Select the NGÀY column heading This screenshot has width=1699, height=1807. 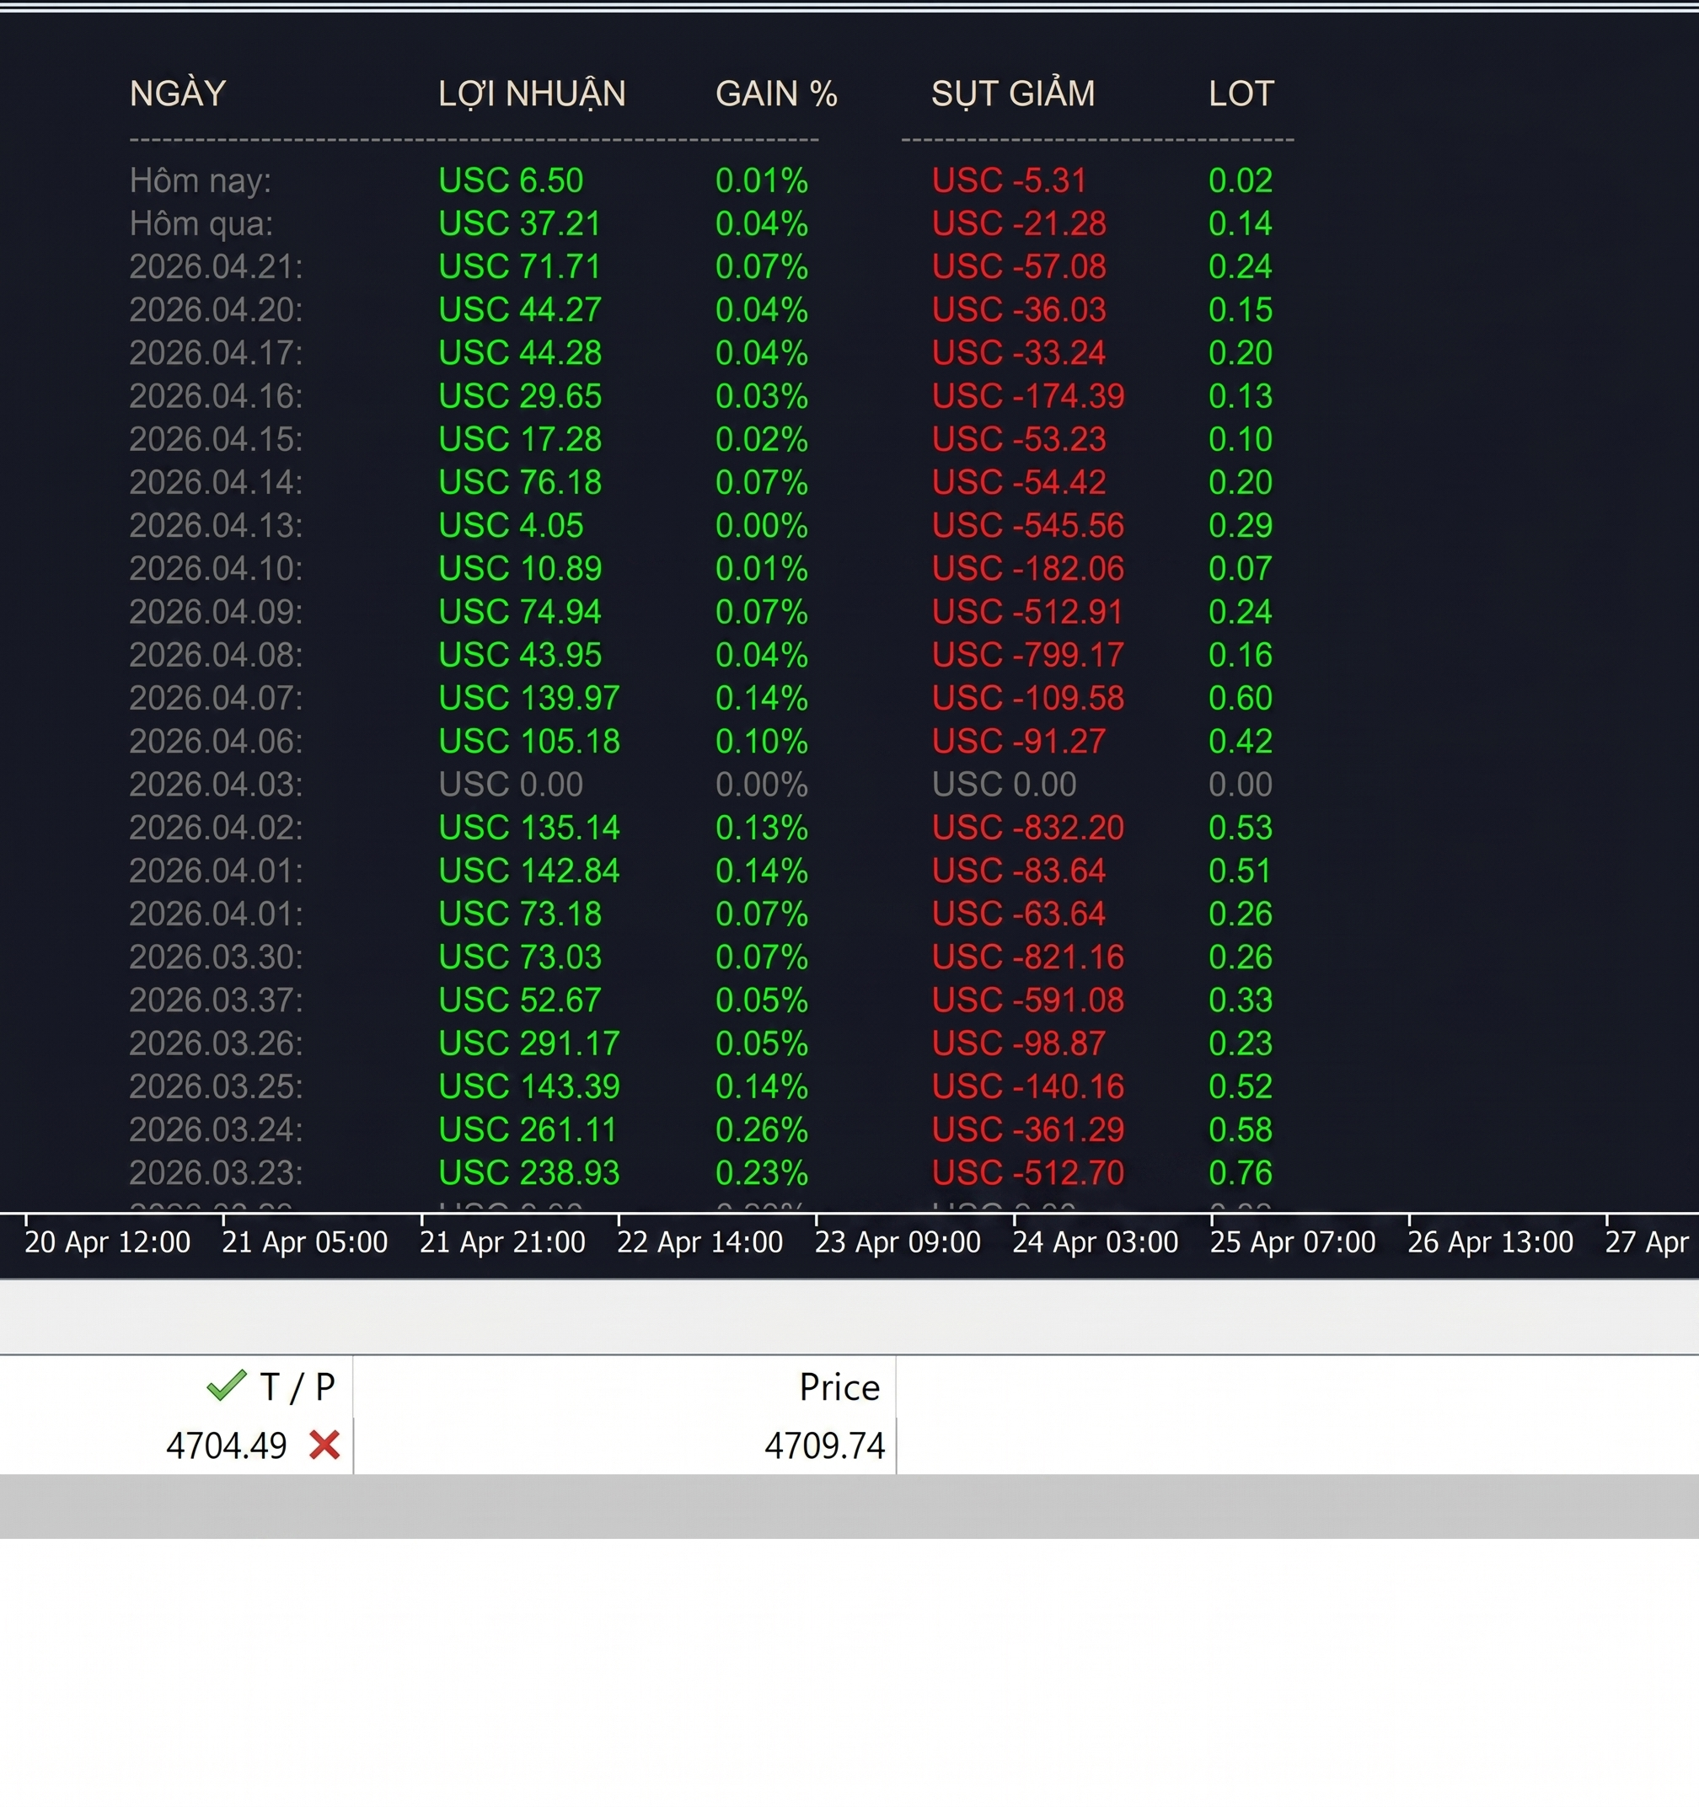177,94
